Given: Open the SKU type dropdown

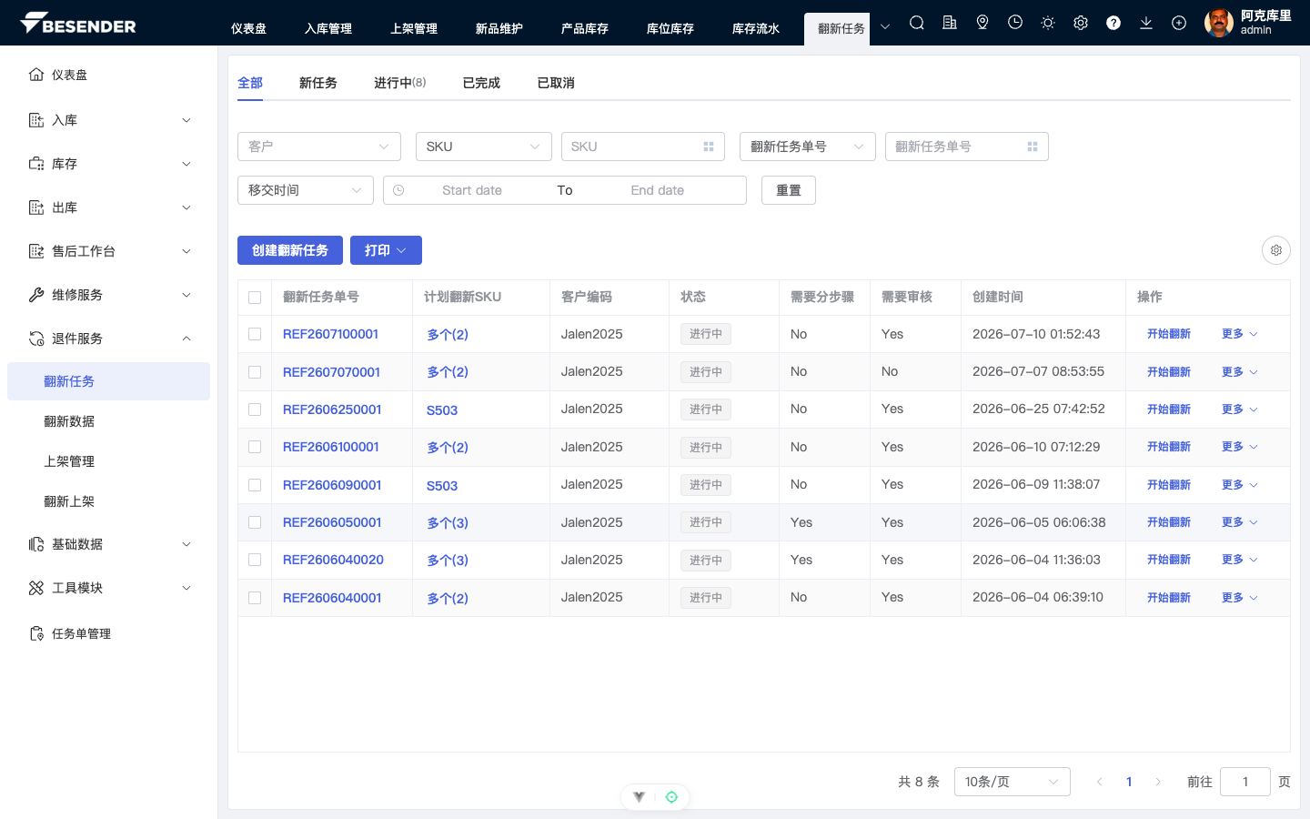Looking at the screenshot, I should coord(484,147).
